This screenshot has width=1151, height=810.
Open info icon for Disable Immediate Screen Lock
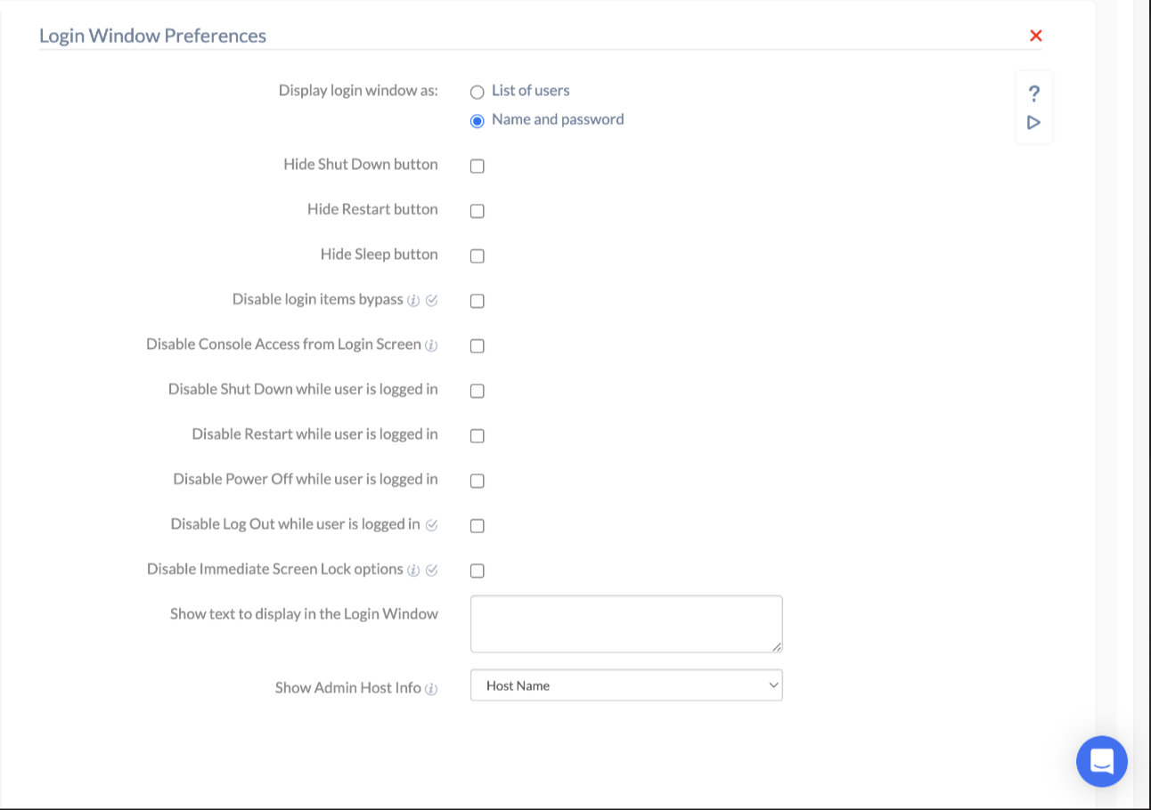[412, 569]
